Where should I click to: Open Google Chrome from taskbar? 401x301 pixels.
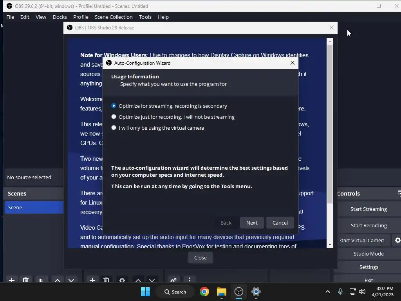204,292
